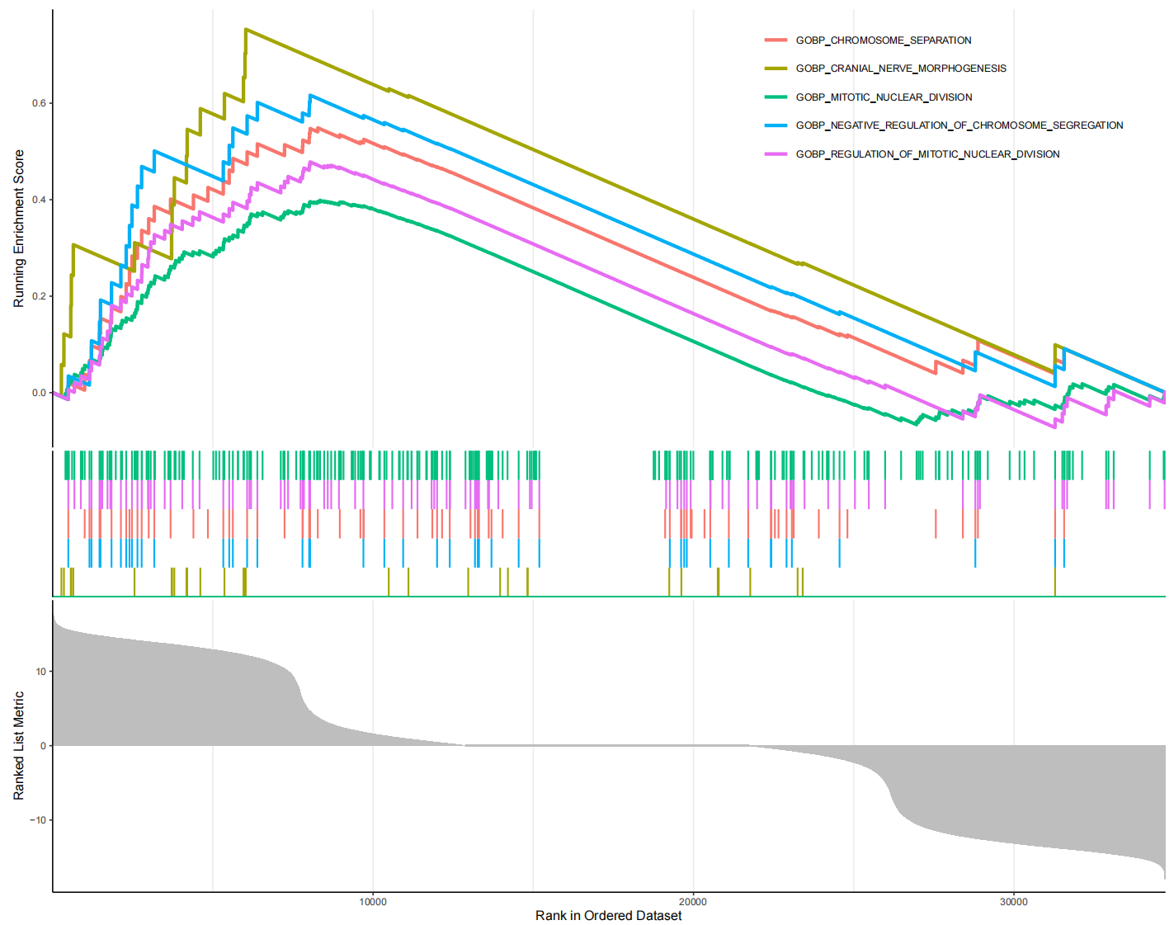Click the 0.2 tick label on the enrichment axis
The width and height of the screenshot is (1174, 925).
pyautogui.click(x=39, y=296)
